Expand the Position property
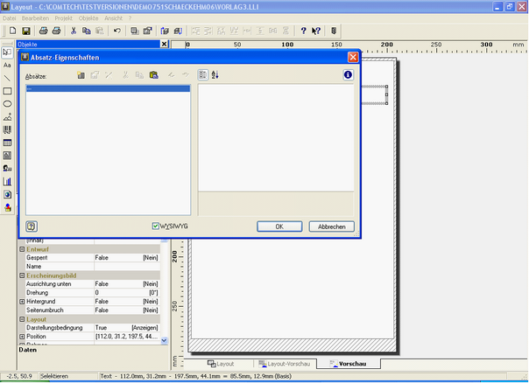529x383 pixels. (22, 337)
